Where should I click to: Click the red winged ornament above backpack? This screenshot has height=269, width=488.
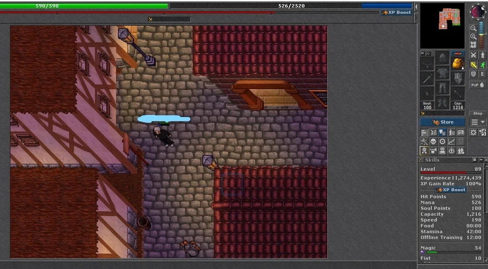tap(458, 54)
